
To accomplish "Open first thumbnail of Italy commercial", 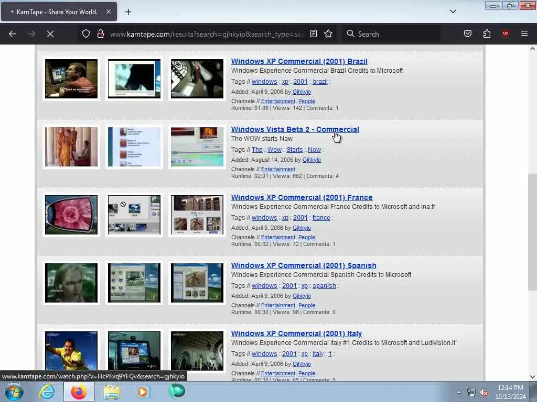I will (71, 351).
